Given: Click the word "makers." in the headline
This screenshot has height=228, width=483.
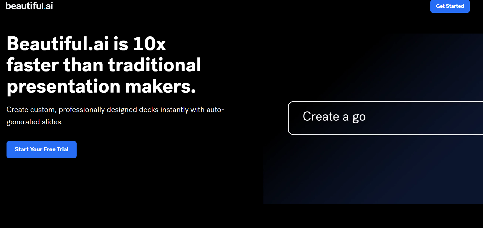Looking at the screenshot, I should (x=160, y=86).
